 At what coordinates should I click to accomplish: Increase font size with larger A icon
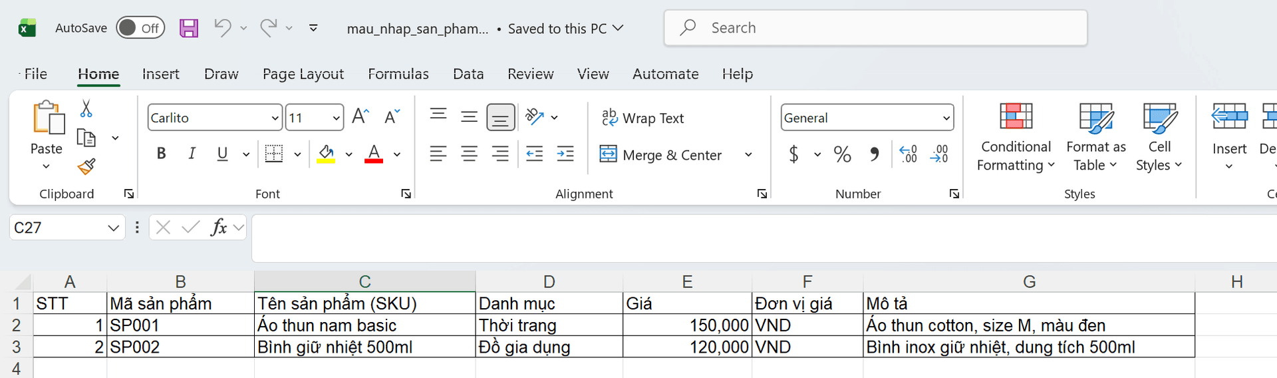point(360,116)
